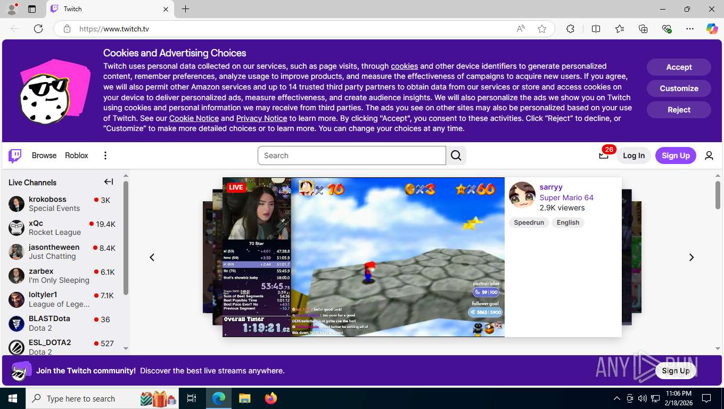
Task: Select the English tag
Action: (568, 223)
